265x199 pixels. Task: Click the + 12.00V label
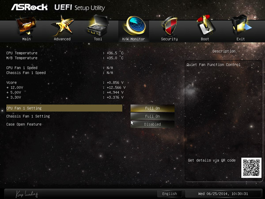coord(15,88)
